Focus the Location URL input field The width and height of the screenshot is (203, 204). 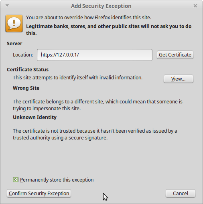coord(95,55)
